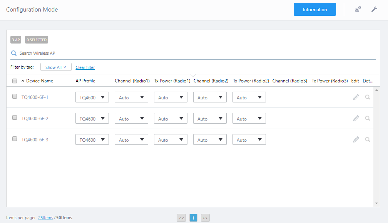This screenshot has height=223, width=388.
Task: Click the TQ4600-6F-3 device name
Action: [35, 139]
